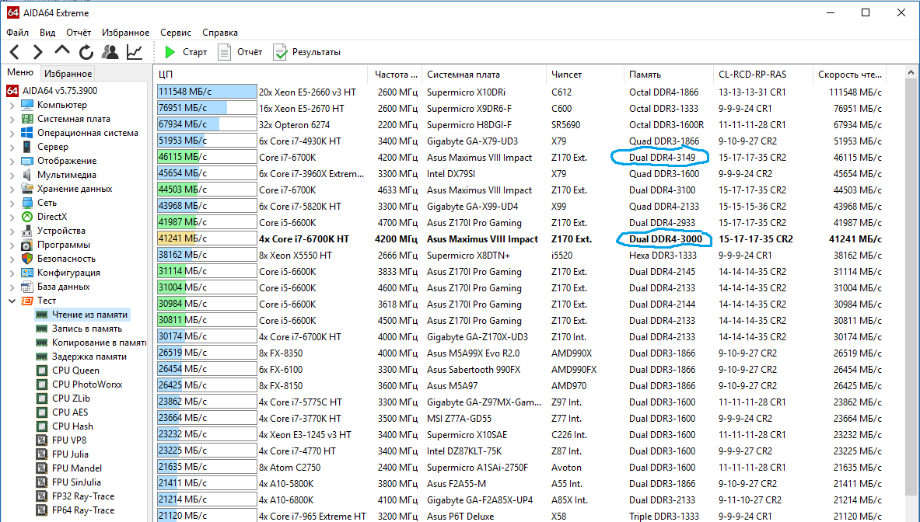Sort by the CL-RCD-RP-RAS column header
The height and width of the screenshot is (522, 920).
(763, 75)
